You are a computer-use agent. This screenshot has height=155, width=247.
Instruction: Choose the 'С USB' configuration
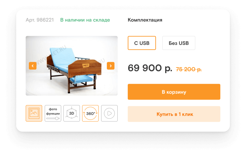[x=142, y=43]
